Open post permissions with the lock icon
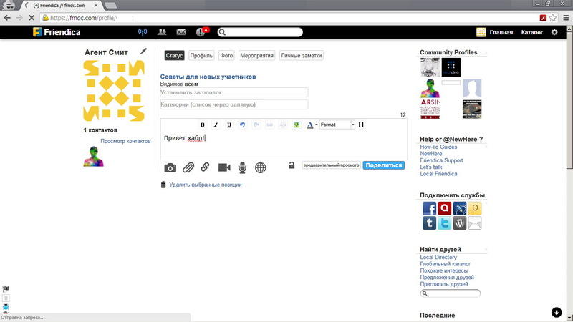The width and height of the screenshot is (573, 322). [292, 165]
